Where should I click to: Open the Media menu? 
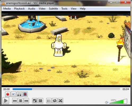[x=7, y=9]
